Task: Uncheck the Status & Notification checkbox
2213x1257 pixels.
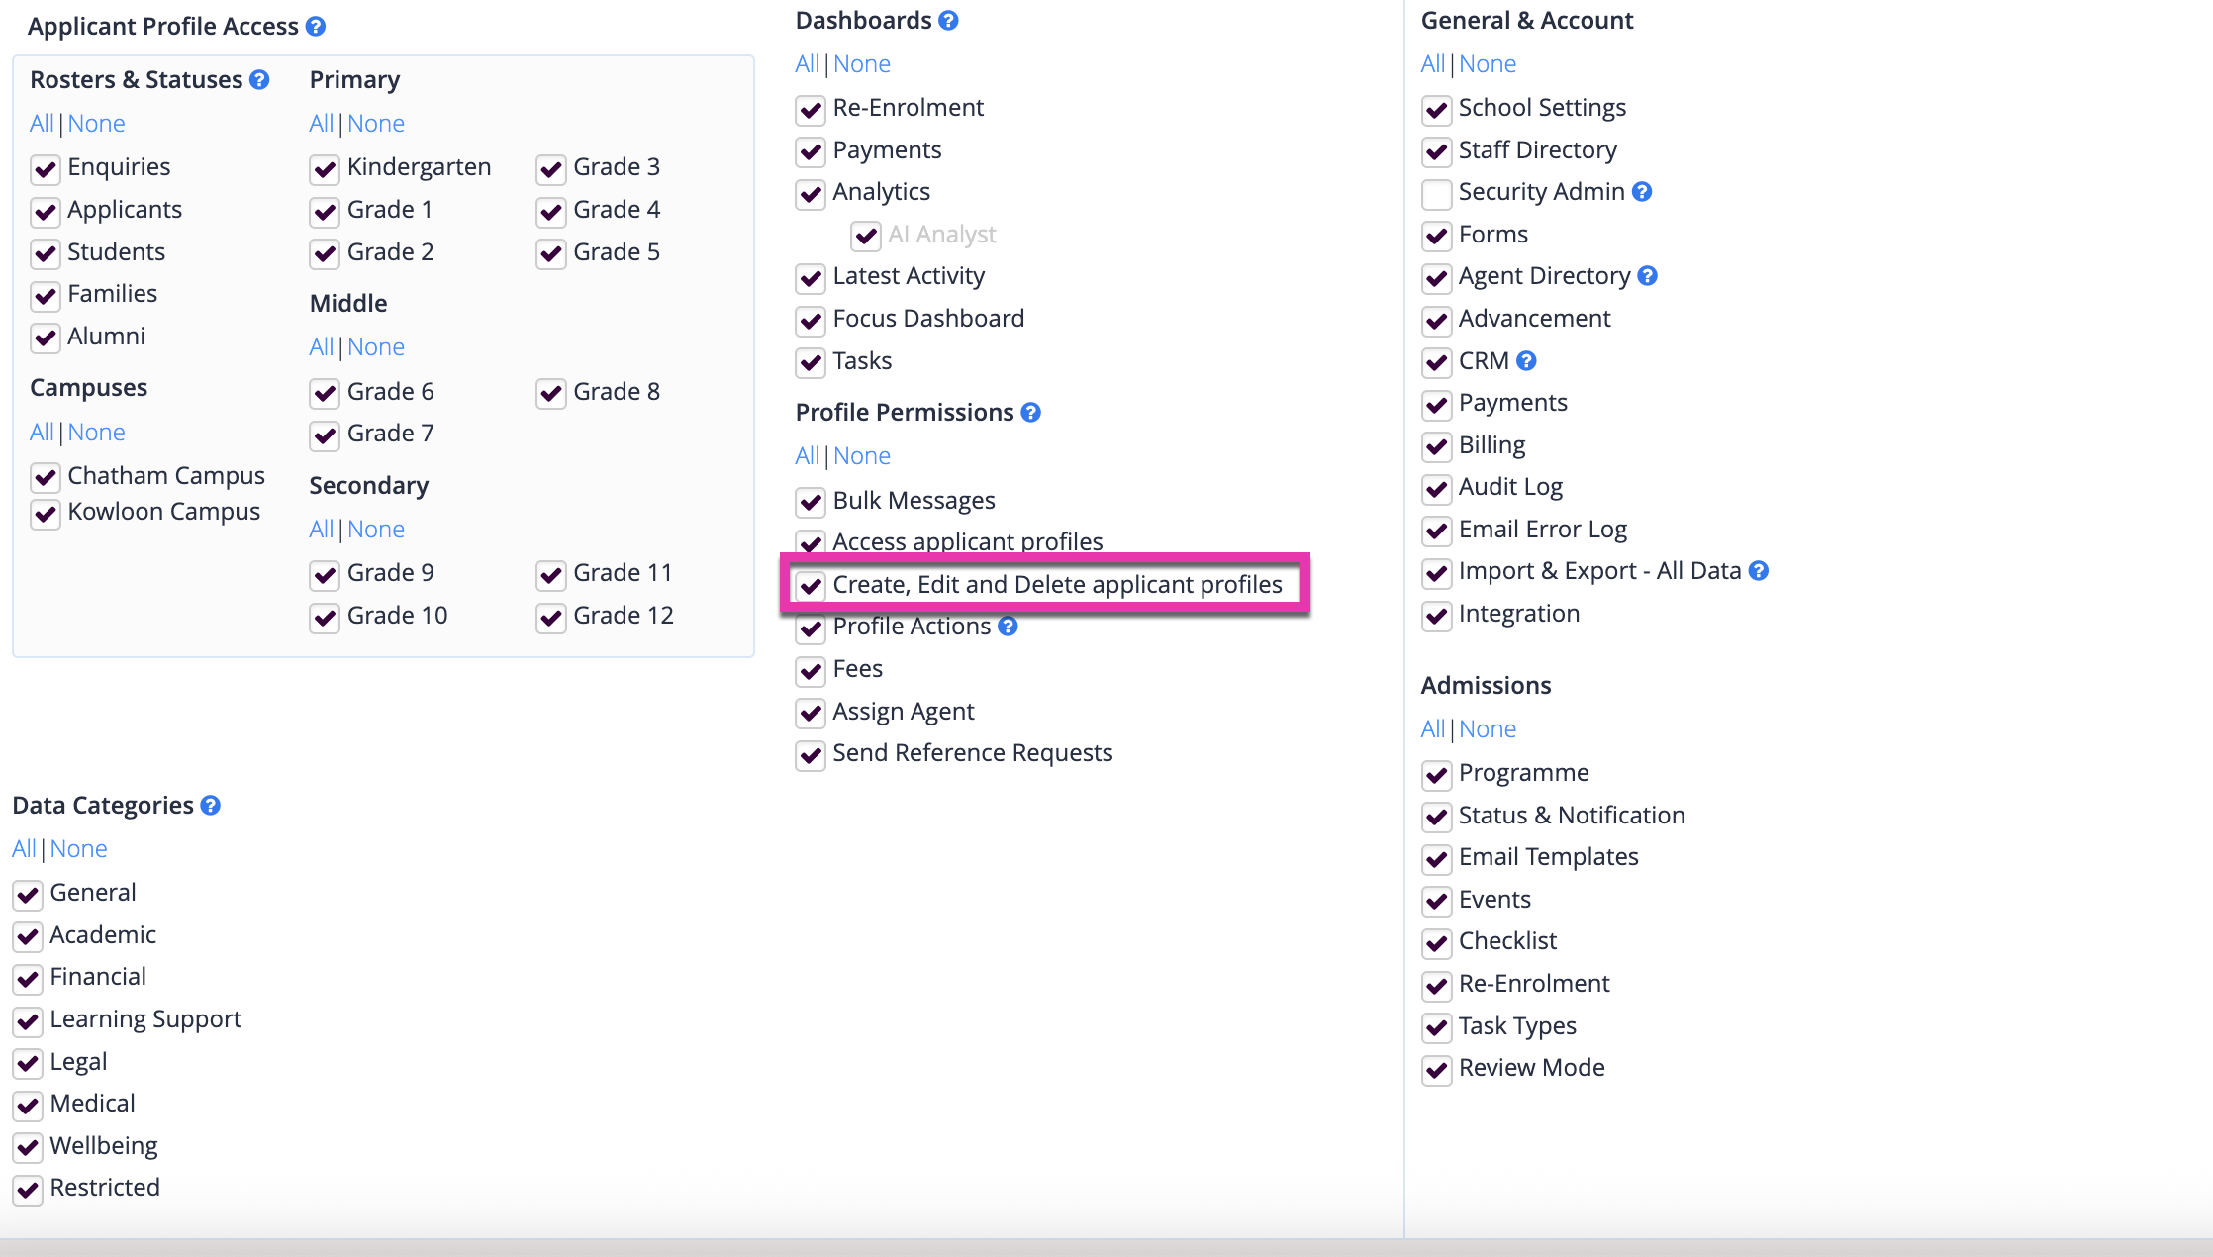Action: point(1436,818)
